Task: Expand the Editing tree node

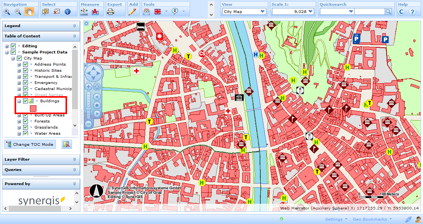Action: [6, 46]
